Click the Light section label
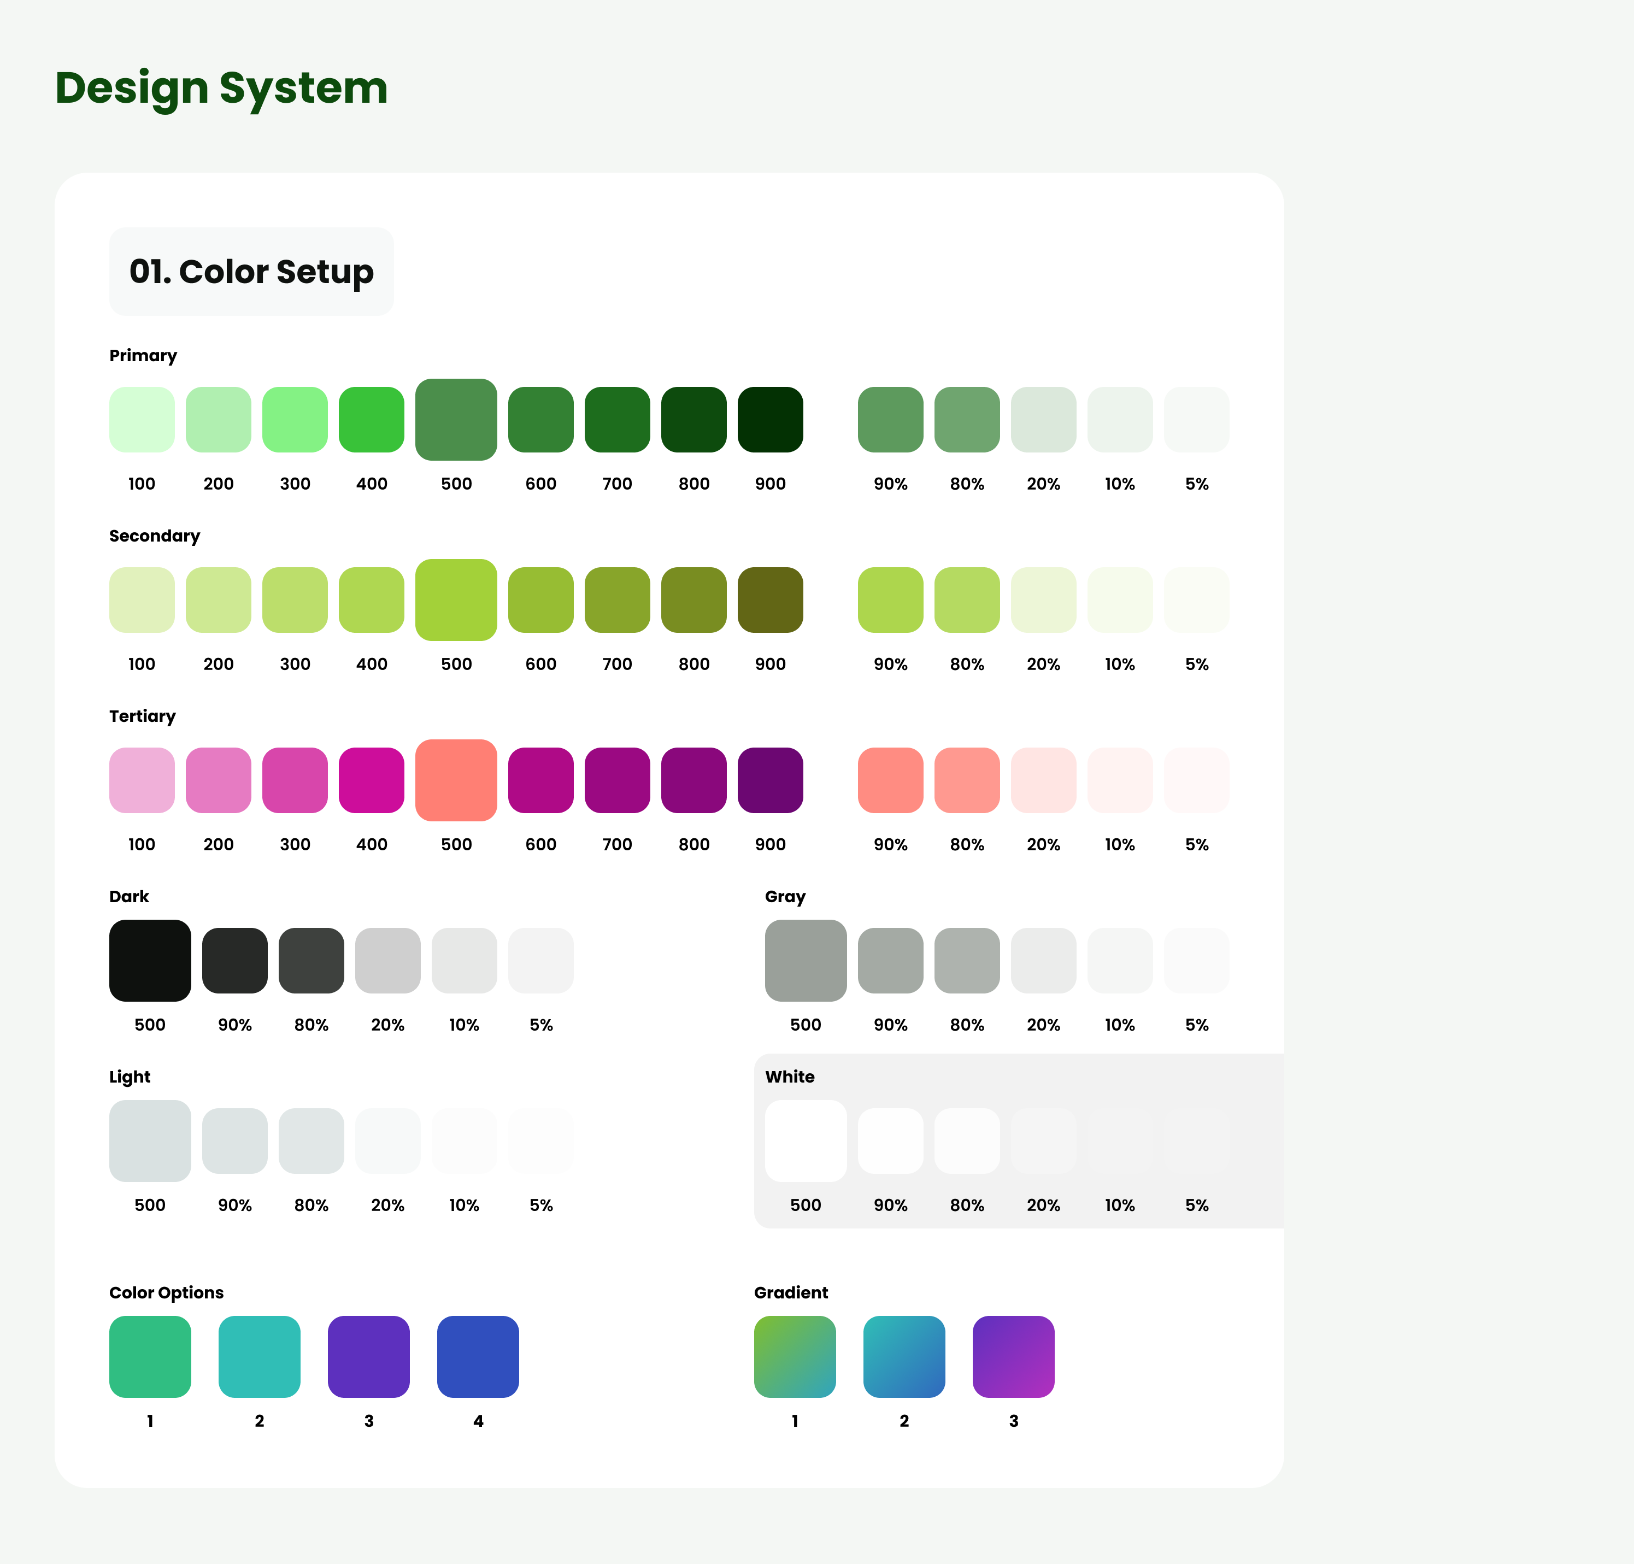Image resolution: width=1634 pixels, height=1564 pixels. point(130,1077)
